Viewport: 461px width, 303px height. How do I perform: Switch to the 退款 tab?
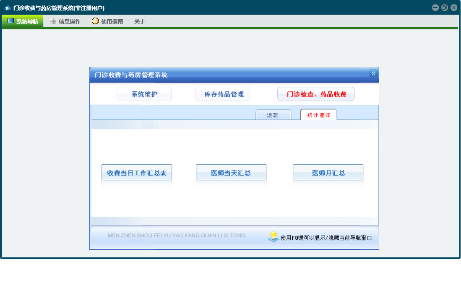click(x=273, y=115)
